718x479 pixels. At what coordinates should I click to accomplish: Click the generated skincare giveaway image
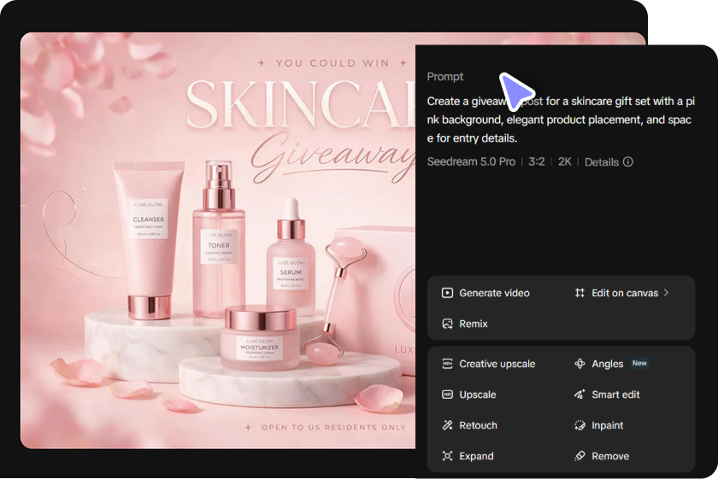click(x=218, y=240)
